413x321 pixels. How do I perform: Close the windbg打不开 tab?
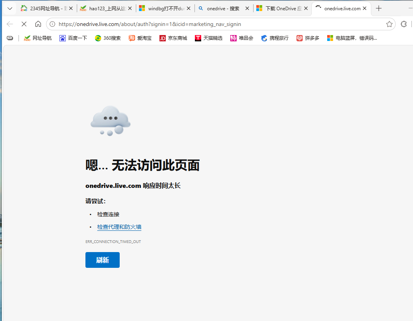pos(189,8)
